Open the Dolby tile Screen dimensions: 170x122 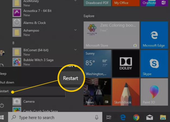126,64
